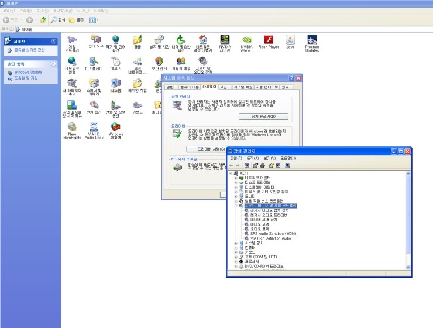
Task: Expand the DVD/CD-ROM 드라이브 tree node
Action: (x=236, y=266)
